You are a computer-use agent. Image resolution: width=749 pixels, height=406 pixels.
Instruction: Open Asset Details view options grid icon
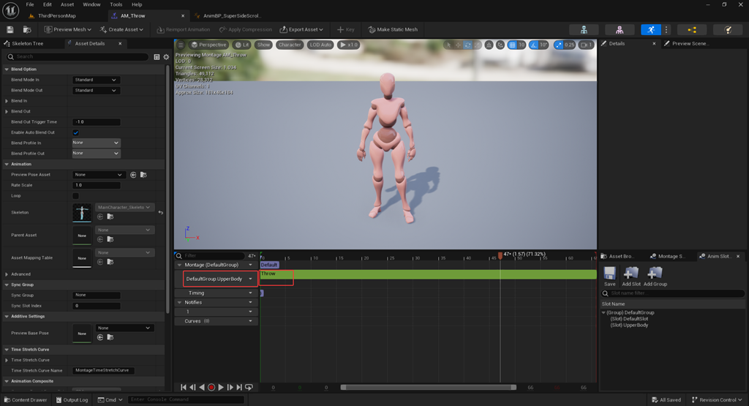[157, 57]
